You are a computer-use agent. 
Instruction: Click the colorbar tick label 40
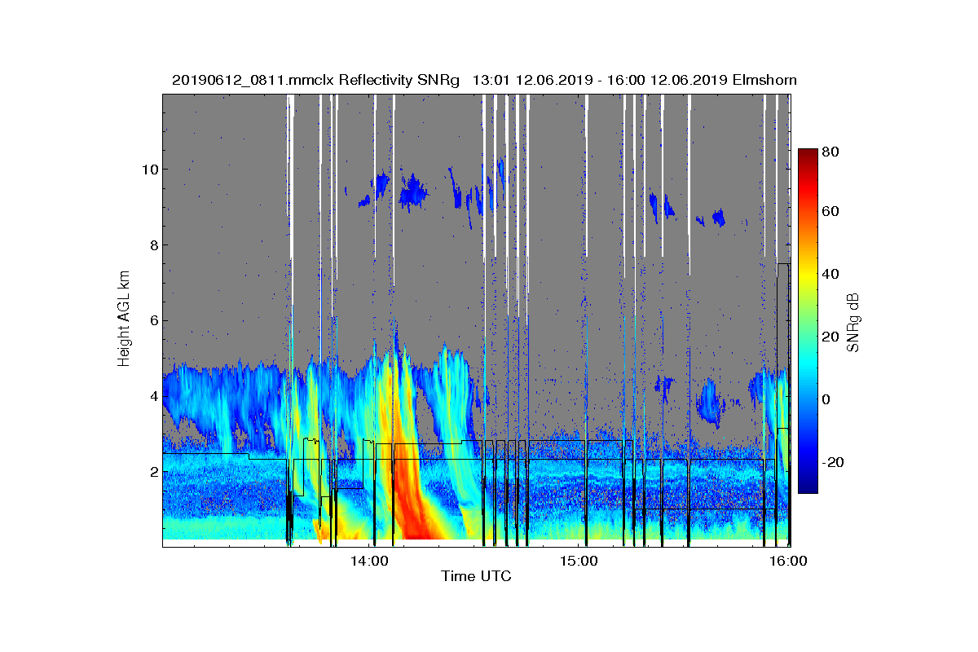832,274
